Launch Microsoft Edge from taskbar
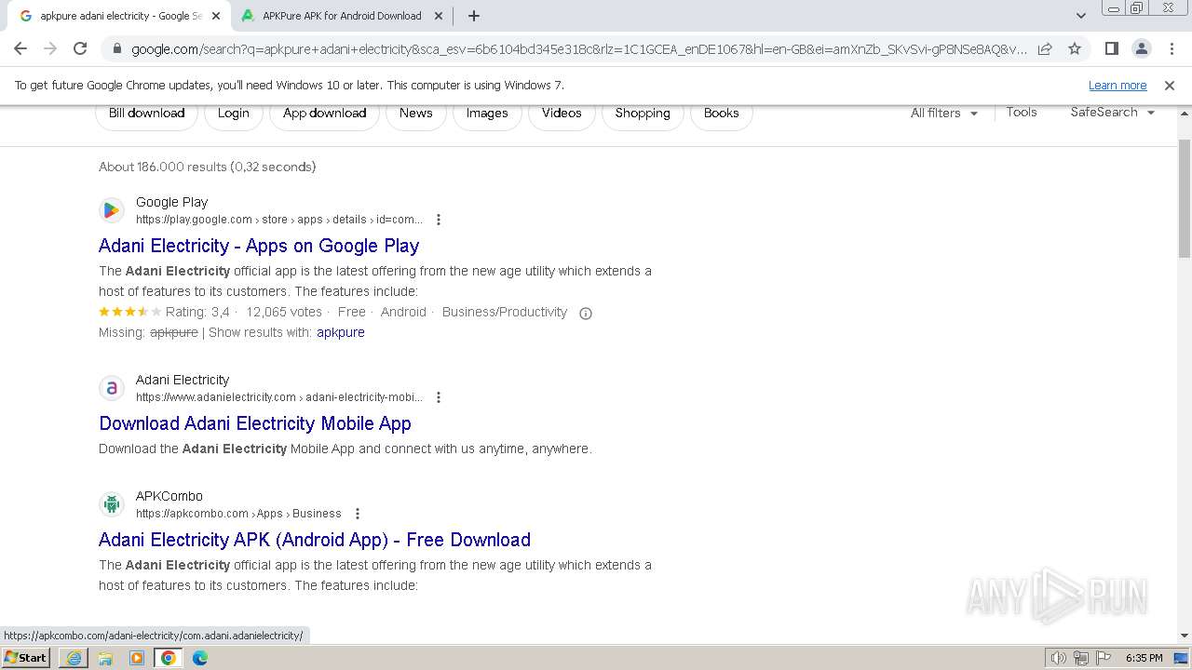1192x670 pixels. (x=200, y=658)
